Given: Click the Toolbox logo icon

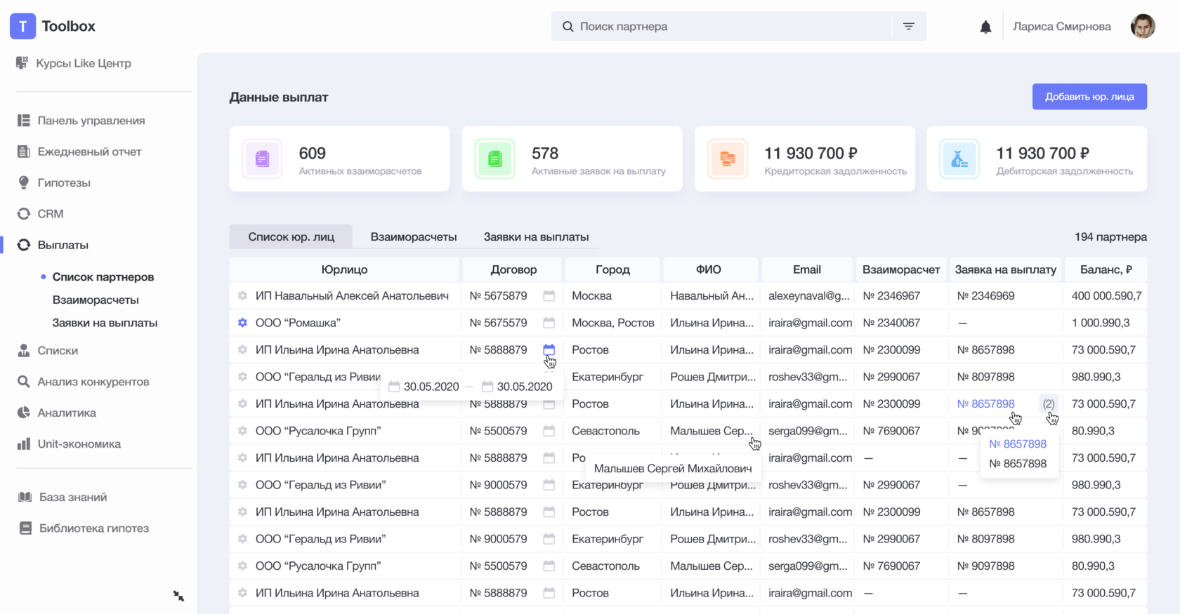Looking at the screenshot, I should [x=22, y=26].
